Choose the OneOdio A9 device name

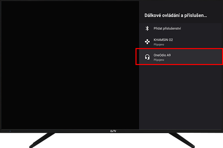pyautogui.click(x=162, y=55)
